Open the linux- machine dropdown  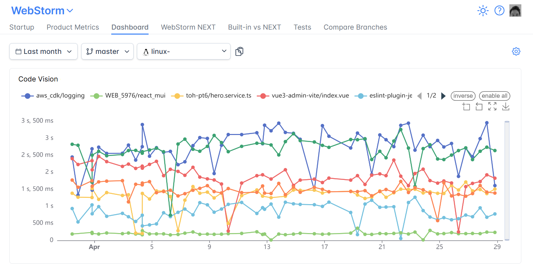pyautogui.click(x=184, y=52)
